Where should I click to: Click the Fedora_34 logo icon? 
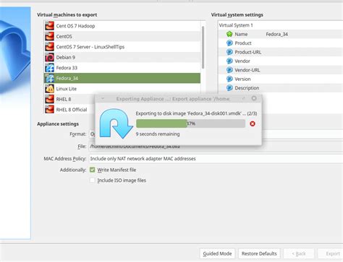(49, 78)
